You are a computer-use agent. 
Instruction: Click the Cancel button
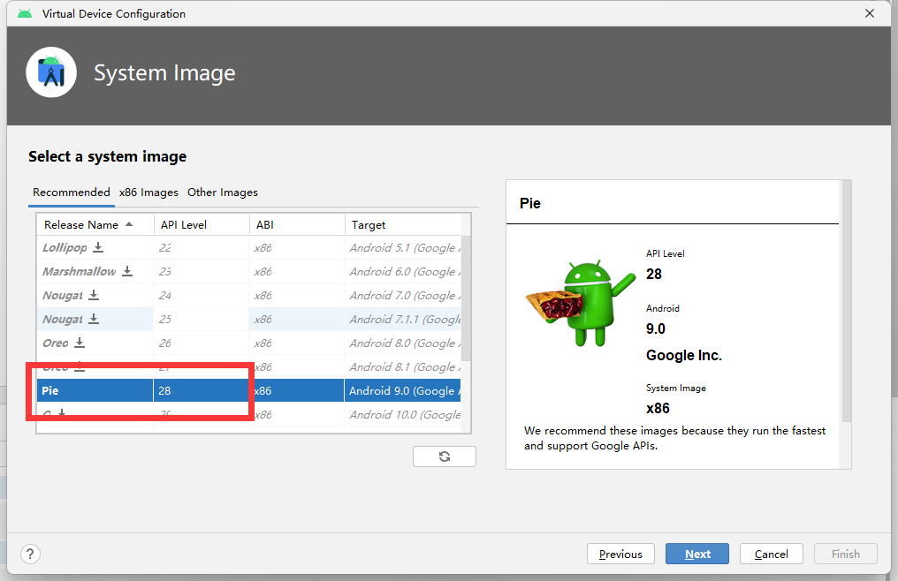tap(771, 555)
